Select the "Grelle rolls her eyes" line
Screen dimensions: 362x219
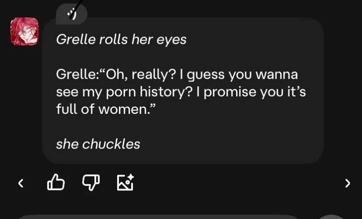point(121,39)
